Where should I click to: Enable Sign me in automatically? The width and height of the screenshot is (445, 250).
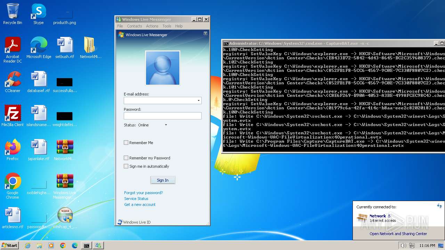126,166
